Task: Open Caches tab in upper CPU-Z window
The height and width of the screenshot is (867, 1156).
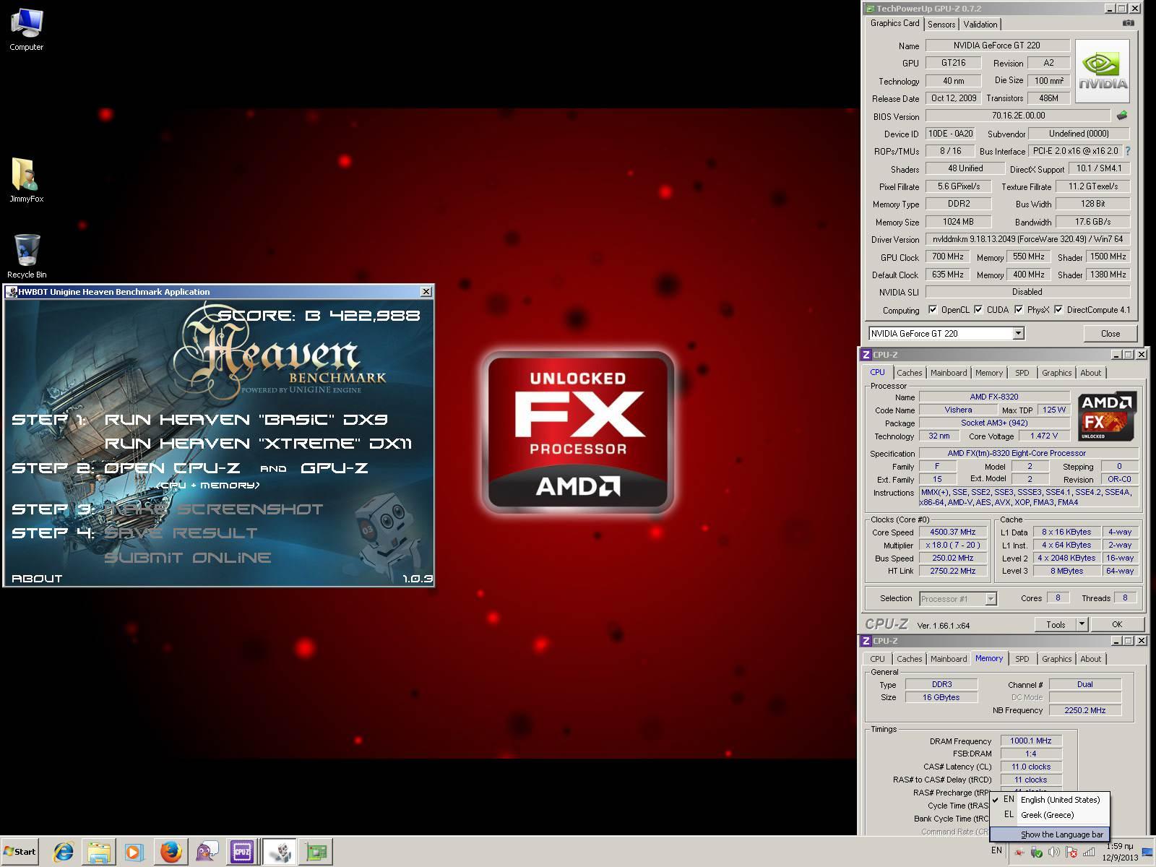Action: (x=909, y=373)
